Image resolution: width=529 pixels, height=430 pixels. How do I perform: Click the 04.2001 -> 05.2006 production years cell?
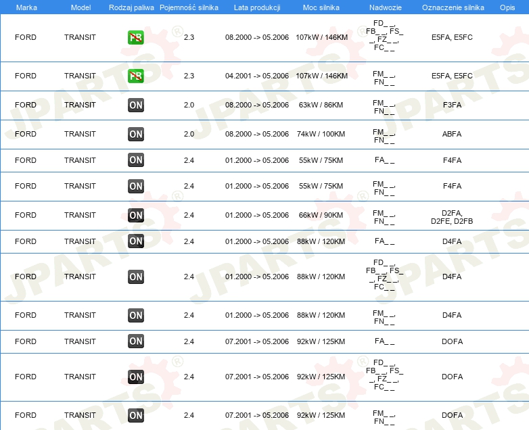click(x=257, y=76)
